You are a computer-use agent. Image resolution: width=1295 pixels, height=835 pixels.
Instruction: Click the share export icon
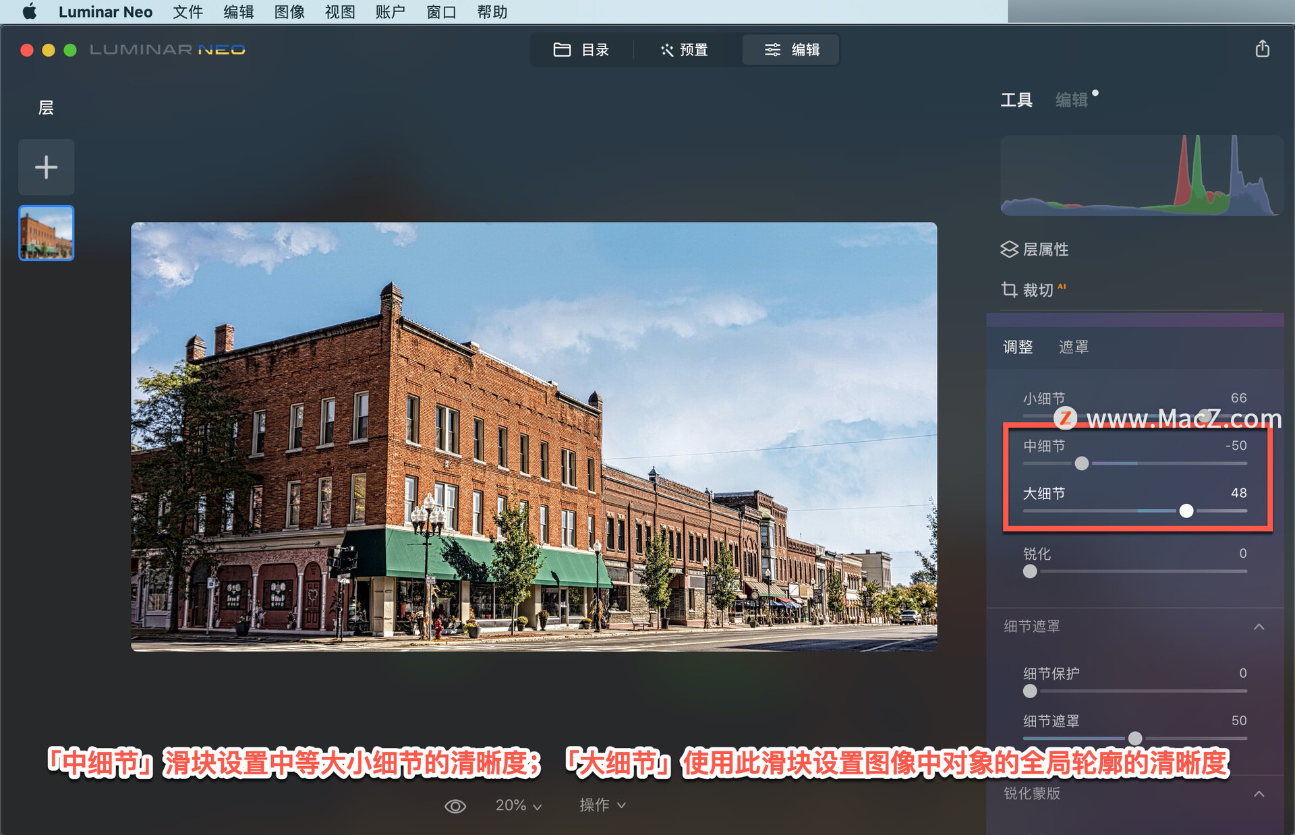(1263, 49)
